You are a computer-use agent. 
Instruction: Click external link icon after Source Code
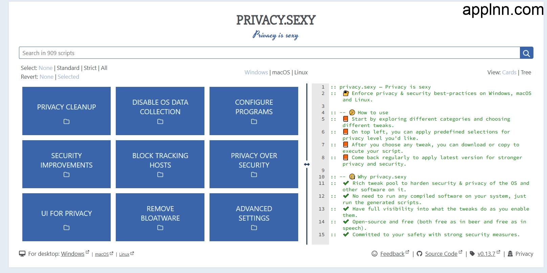460,252
